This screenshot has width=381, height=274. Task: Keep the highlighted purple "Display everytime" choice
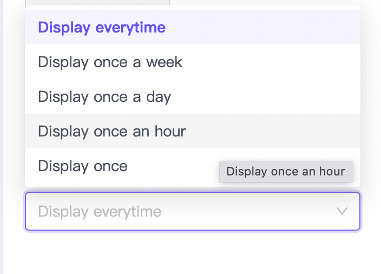(x=102, y=28)
